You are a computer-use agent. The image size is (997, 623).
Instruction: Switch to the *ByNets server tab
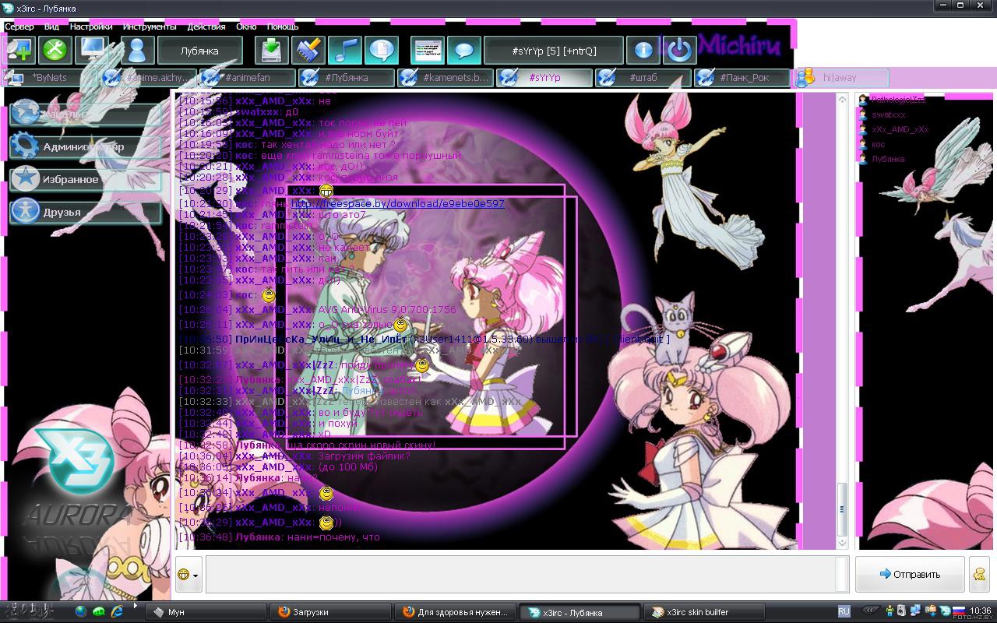[48, 77]
